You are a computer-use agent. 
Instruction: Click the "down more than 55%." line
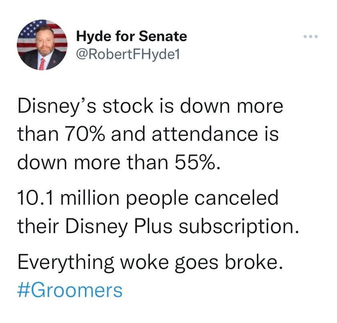(x=118, y=162)
